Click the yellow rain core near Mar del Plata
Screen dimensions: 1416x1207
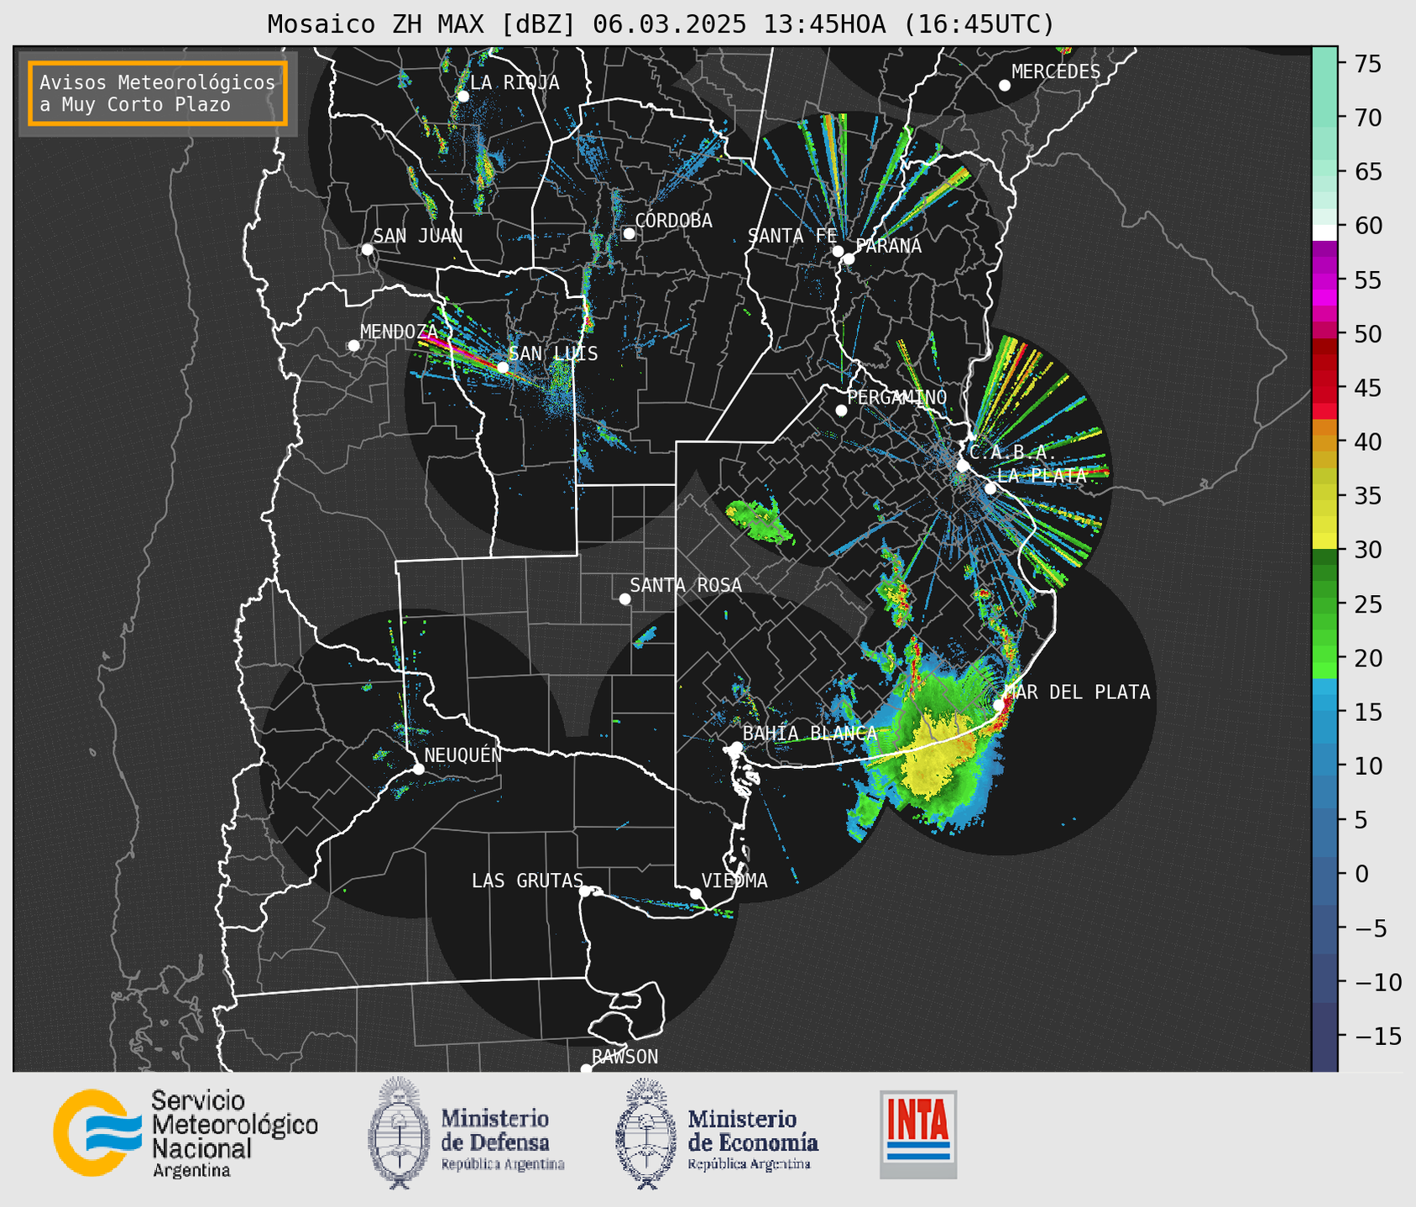932,755
